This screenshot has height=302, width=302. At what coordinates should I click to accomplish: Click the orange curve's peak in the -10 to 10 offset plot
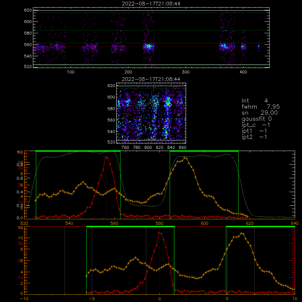(x=242, y=233)
